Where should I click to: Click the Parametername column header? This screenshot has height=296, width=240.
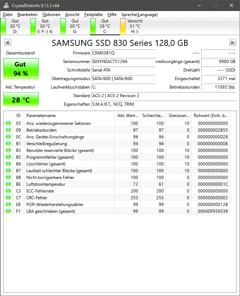tap(69, 116)
